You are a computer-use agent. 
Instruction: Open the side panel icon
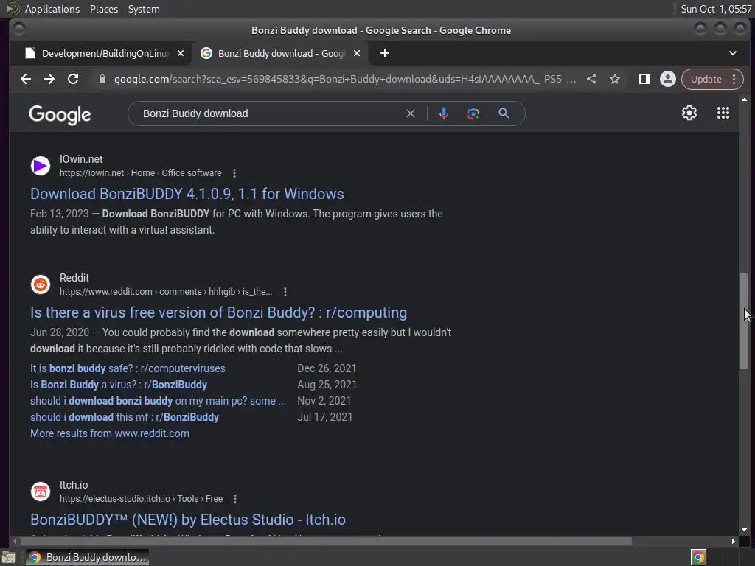(644, 79)
